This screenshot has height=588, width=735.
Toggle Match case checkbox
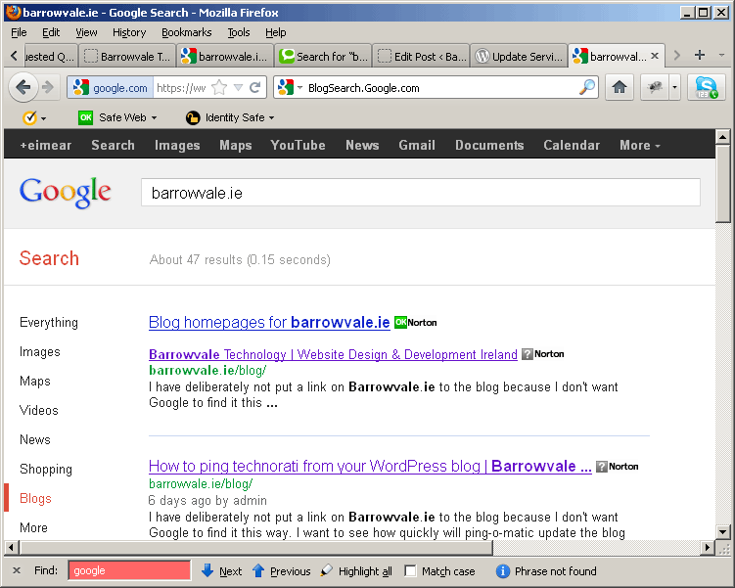[410, 571]
